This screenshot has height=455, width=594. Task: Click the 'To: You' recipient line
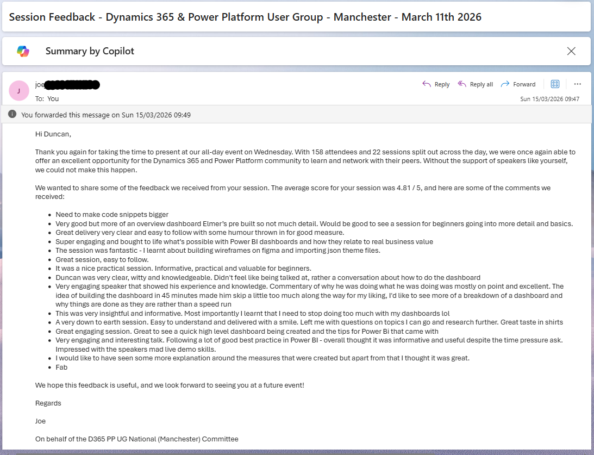coord(47,98)
